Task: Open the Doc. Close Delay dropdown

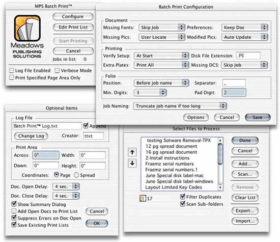Action: click(66, 196)
